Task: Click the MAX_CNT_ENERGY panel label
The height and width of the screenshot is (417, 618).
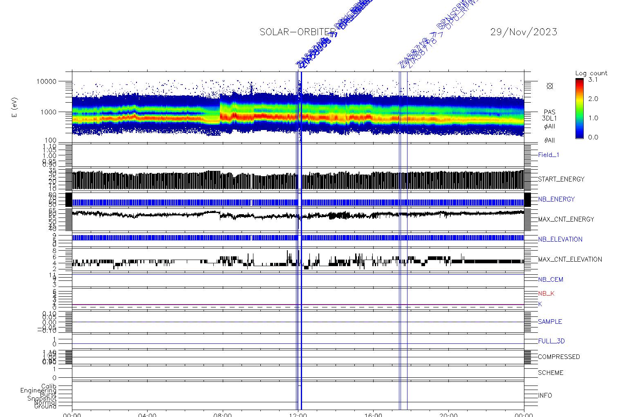Action: [566, 219]
